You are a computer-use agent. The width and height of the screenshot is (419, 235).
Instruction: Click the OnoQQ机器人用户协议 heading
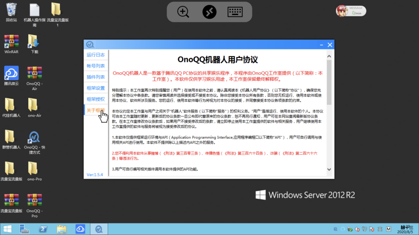[218, 60]
